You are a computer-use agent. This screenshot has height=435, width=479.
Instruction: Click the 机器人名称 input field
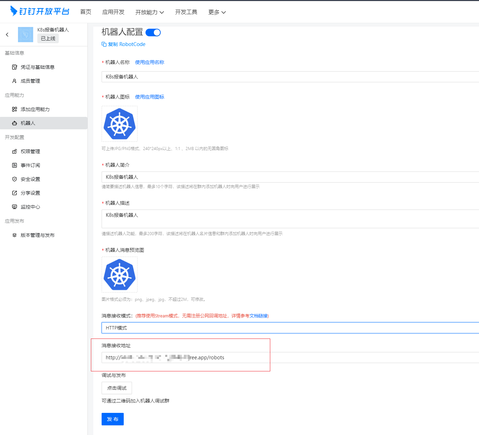click(290, 77)
